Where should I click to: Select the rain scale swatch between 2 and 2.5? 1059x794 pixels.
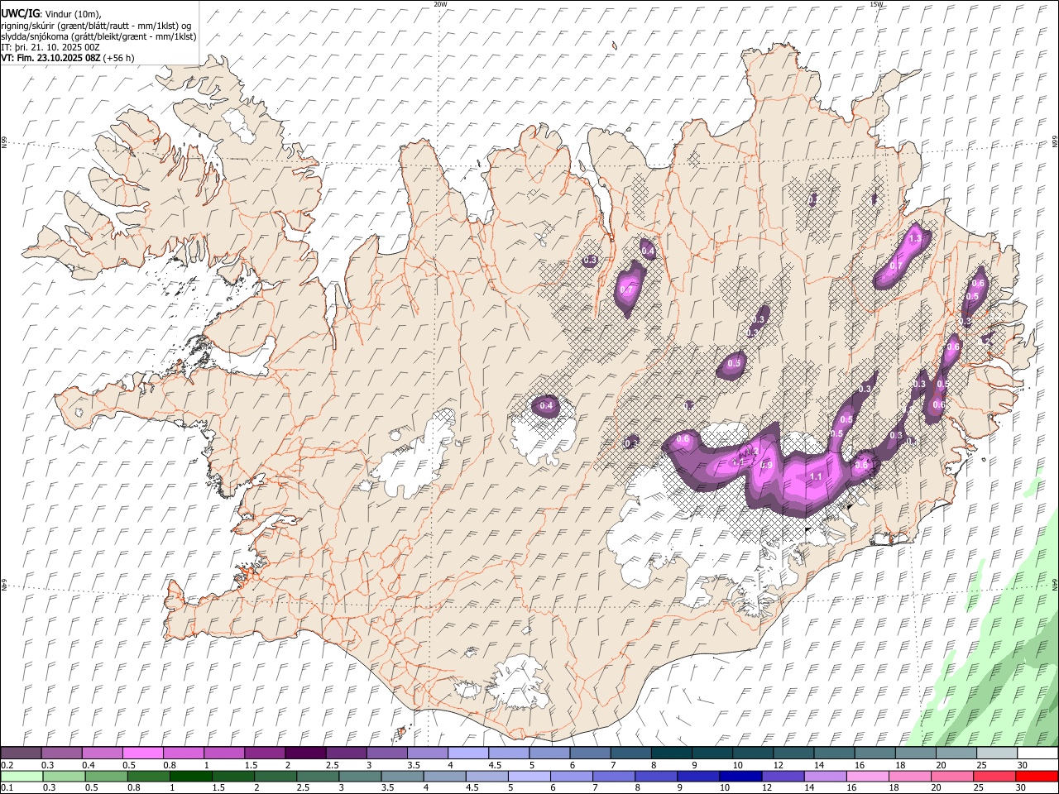coord(276,776)
